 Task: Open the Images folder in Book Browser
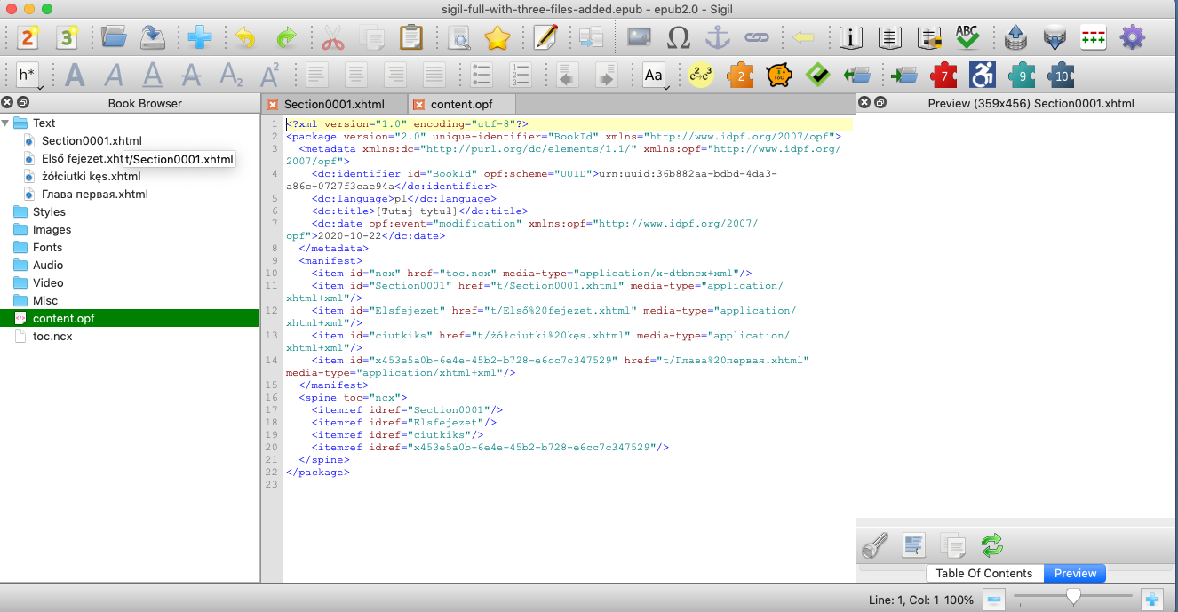pos(52,229)
